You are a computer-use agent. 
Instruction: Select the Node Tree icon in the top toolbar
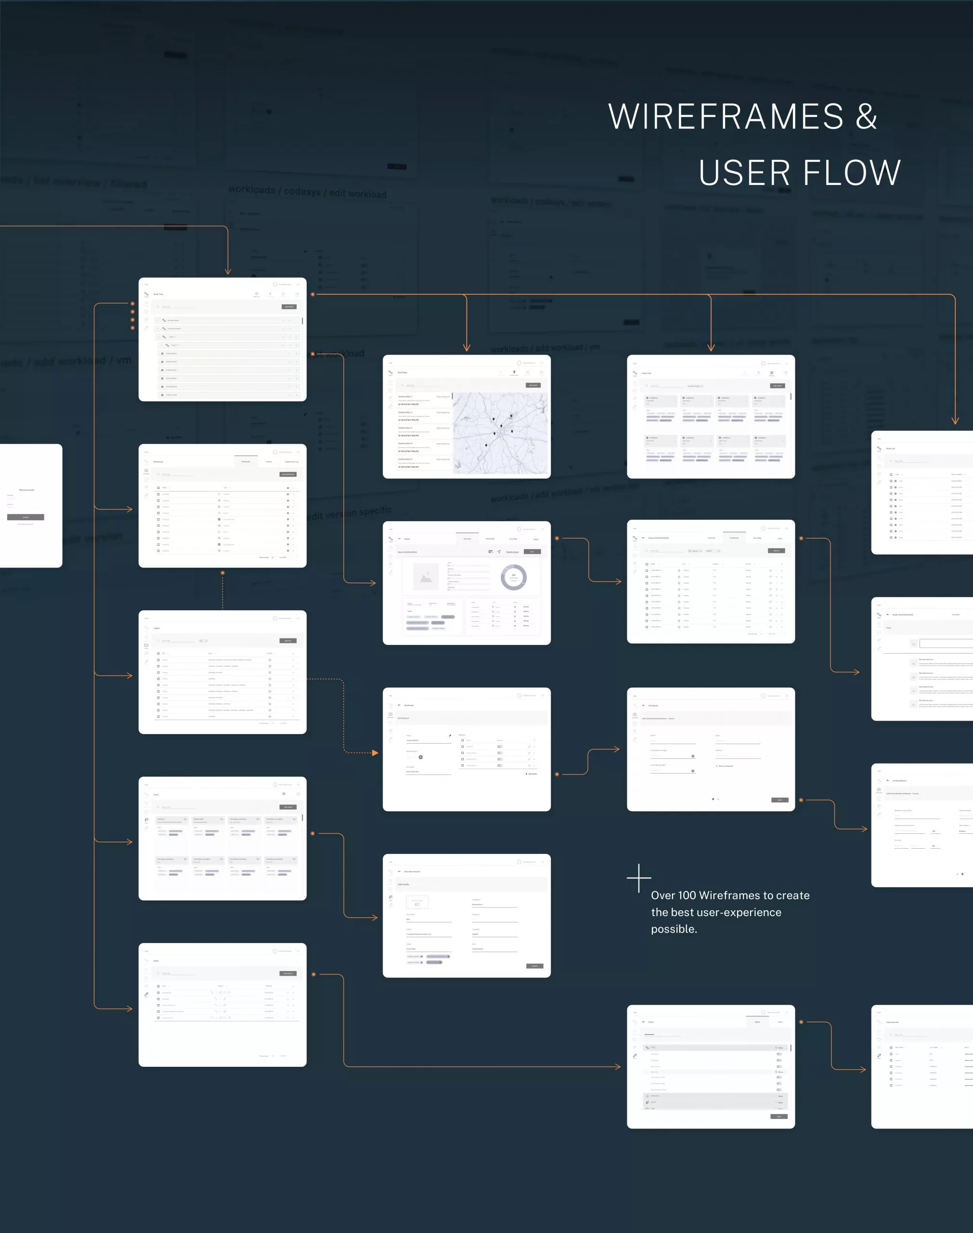(257, 295)
